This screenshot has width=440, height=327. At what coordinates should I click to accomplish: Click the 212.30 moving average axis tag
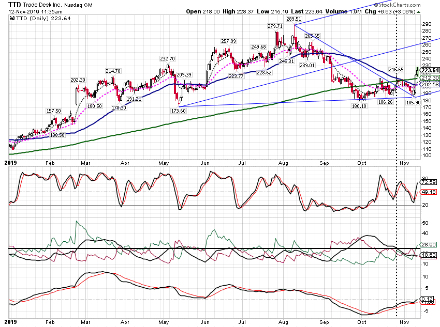point(430,78)
